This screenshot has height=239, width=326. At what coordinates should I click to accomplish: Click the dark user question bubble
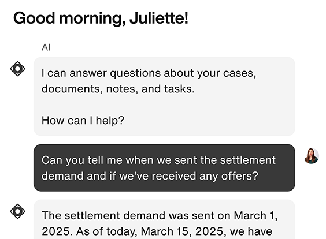point(164,168)
